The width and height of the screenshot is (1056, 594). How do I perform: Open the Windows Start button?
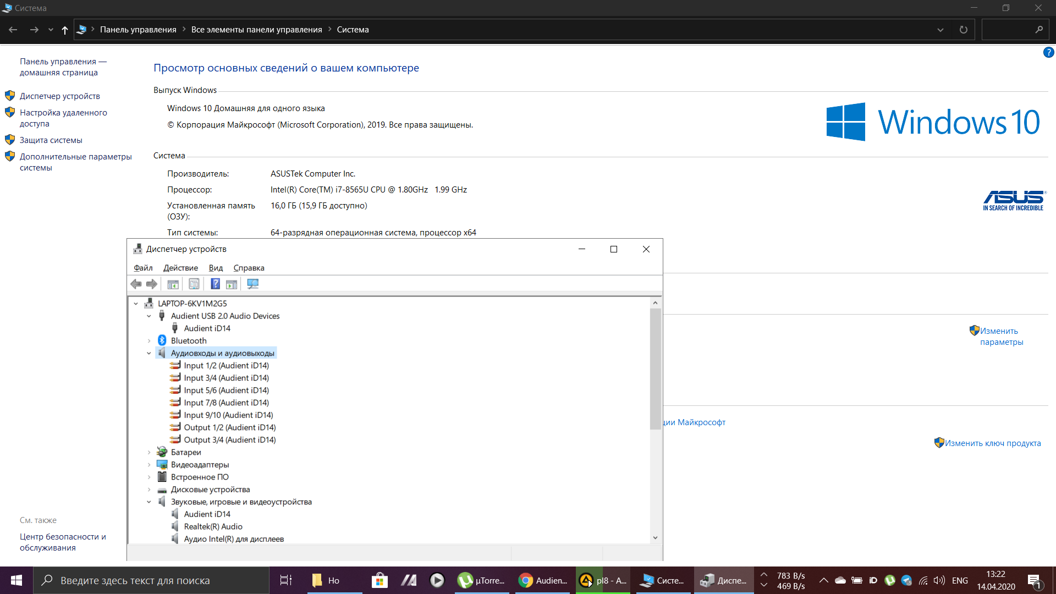point(16,580)
